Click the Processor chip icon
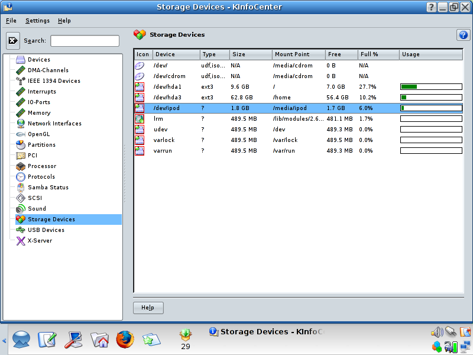 pos(21,166)
